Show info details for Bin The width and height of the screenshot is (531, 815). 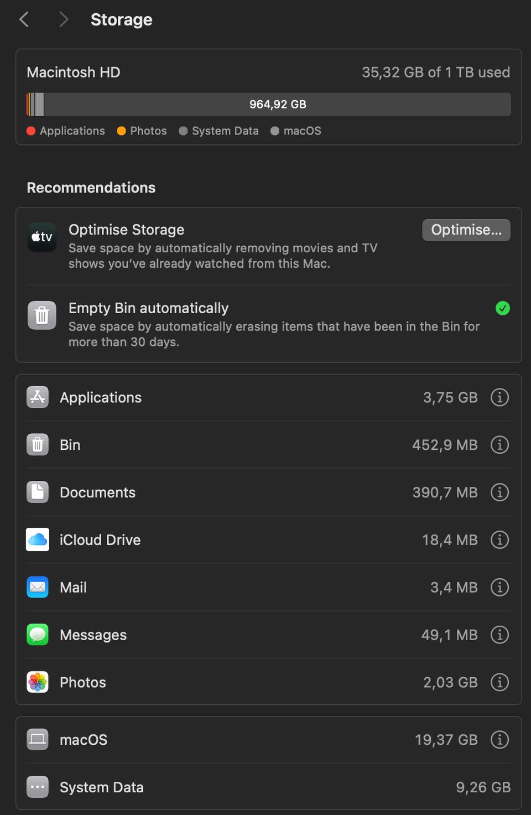(499, 445)
